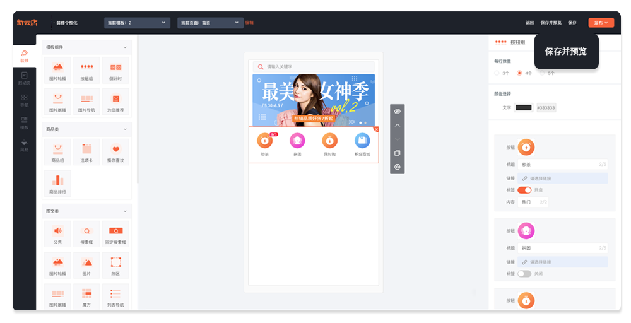
Task: Open the black text color swatch
Action: click(524, 108)
